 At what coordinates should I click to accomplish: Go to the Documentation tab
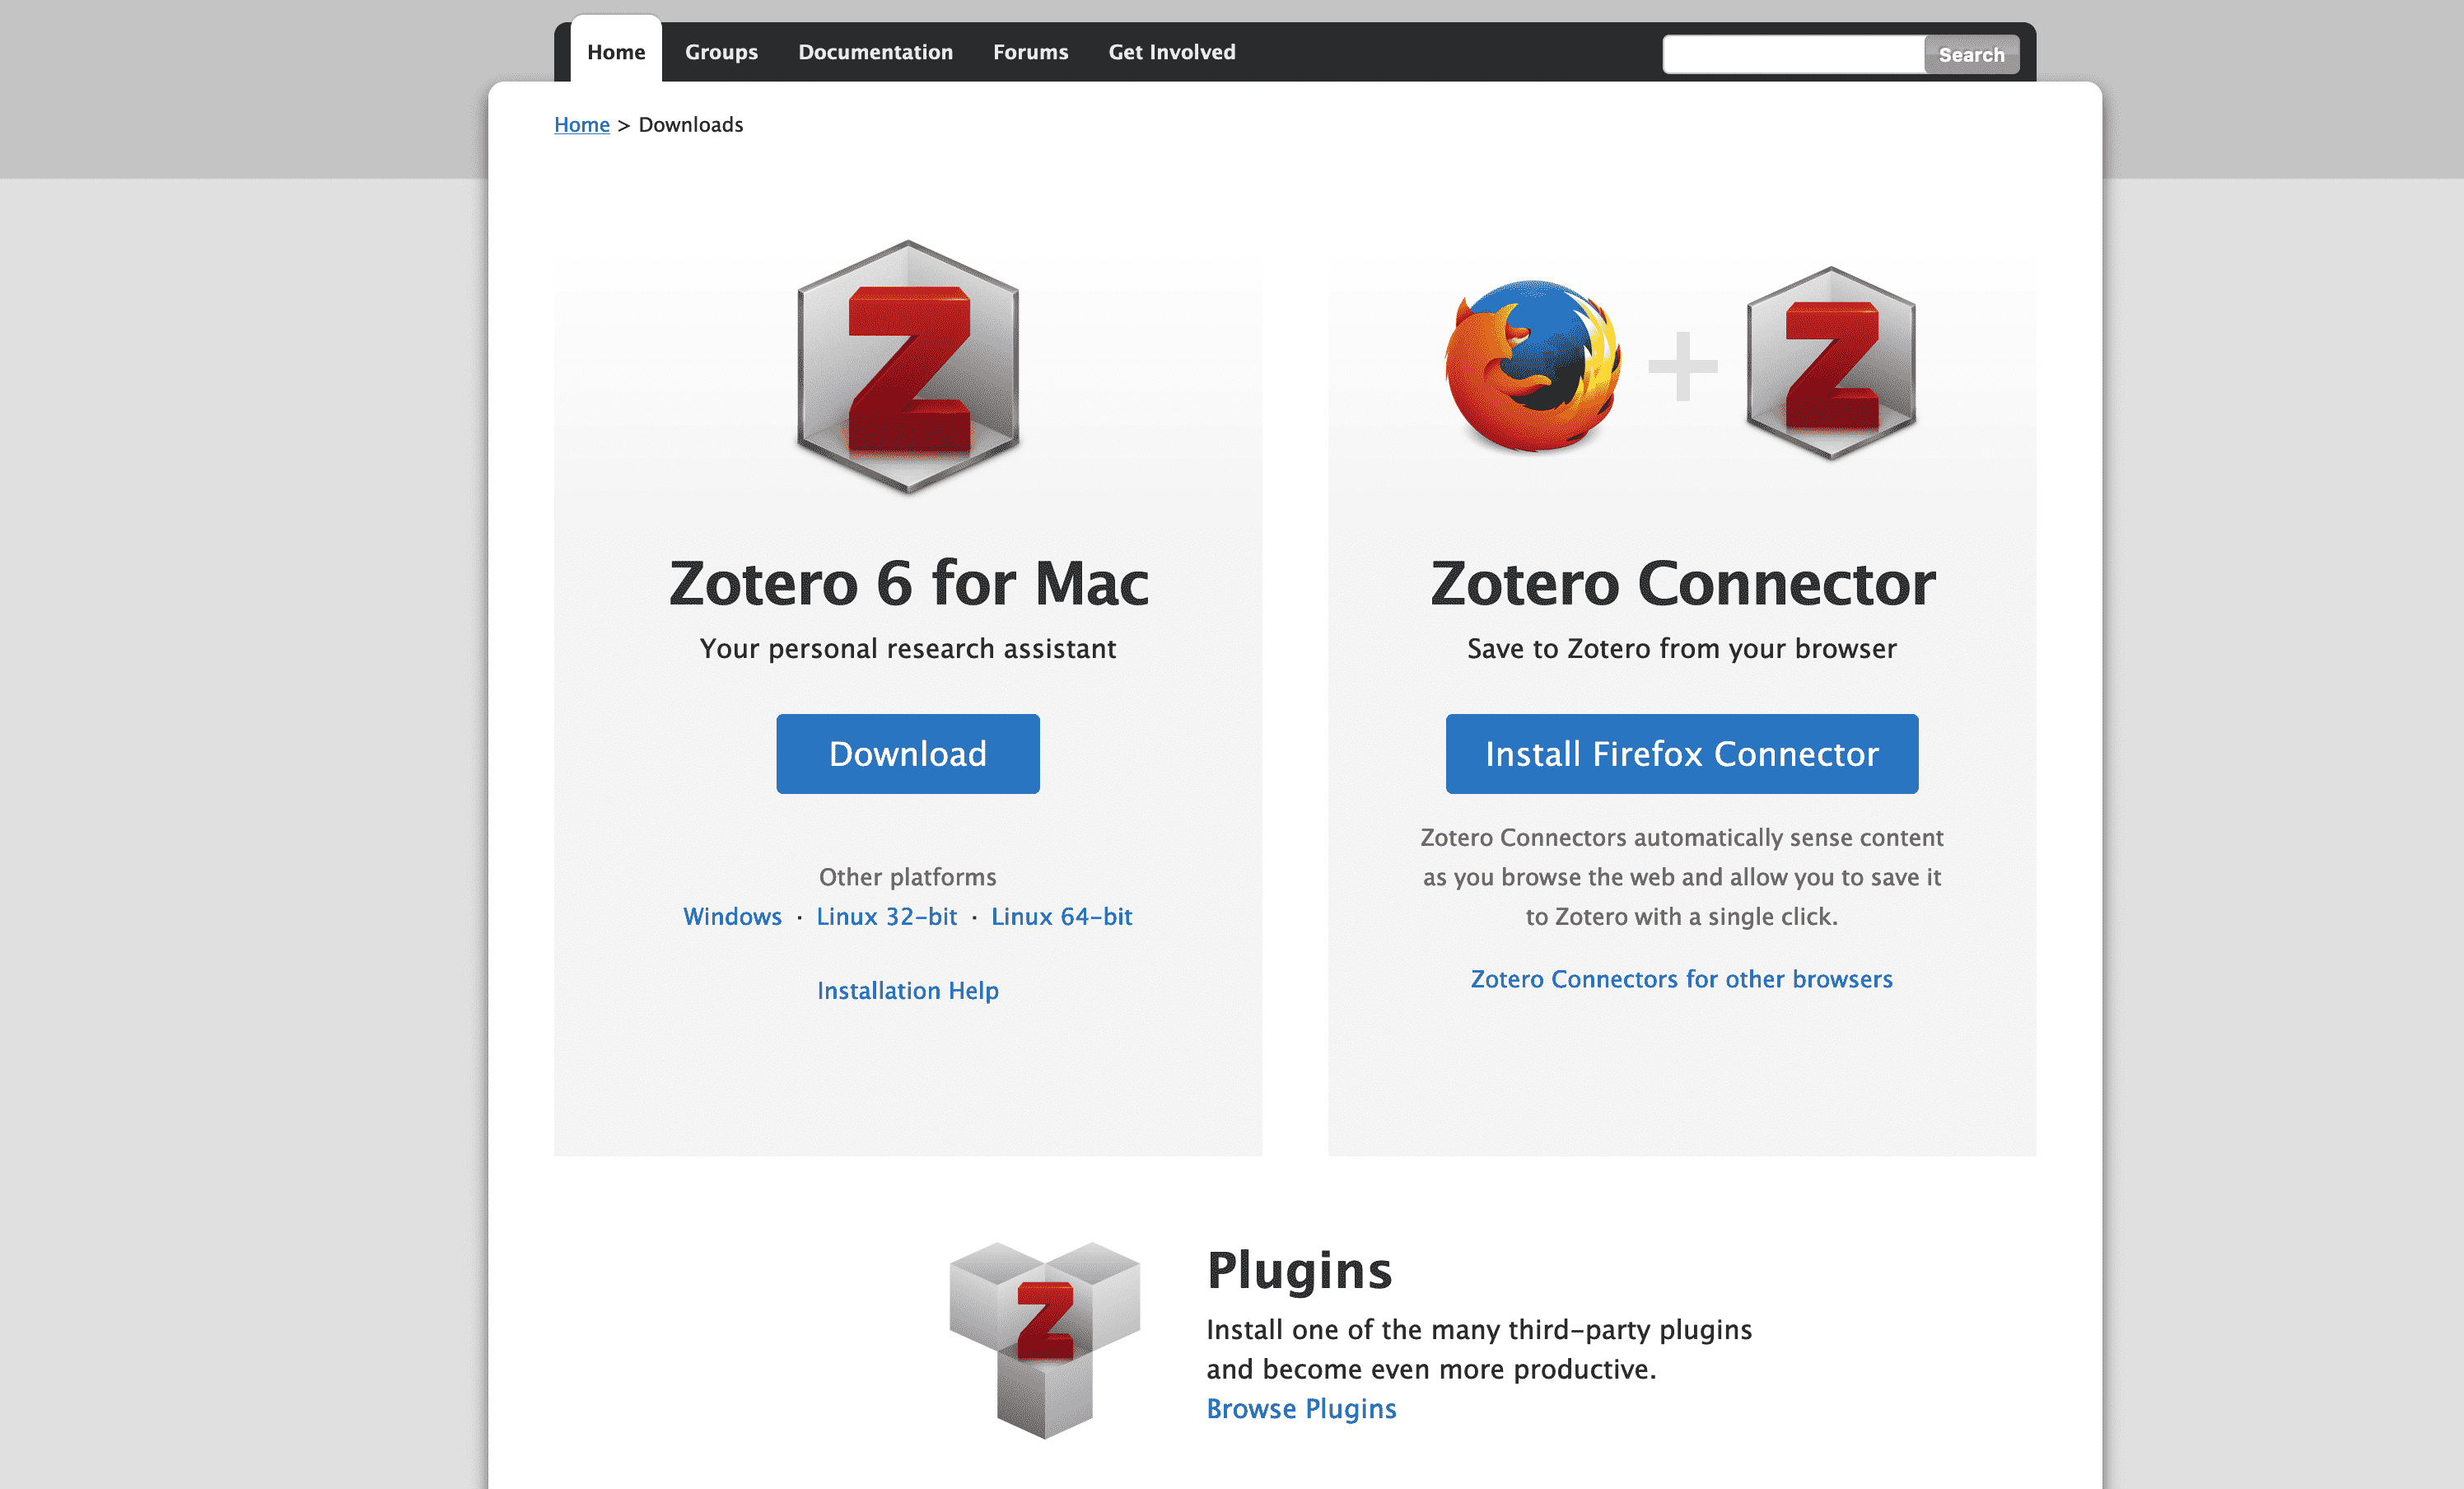coord(875,51)
